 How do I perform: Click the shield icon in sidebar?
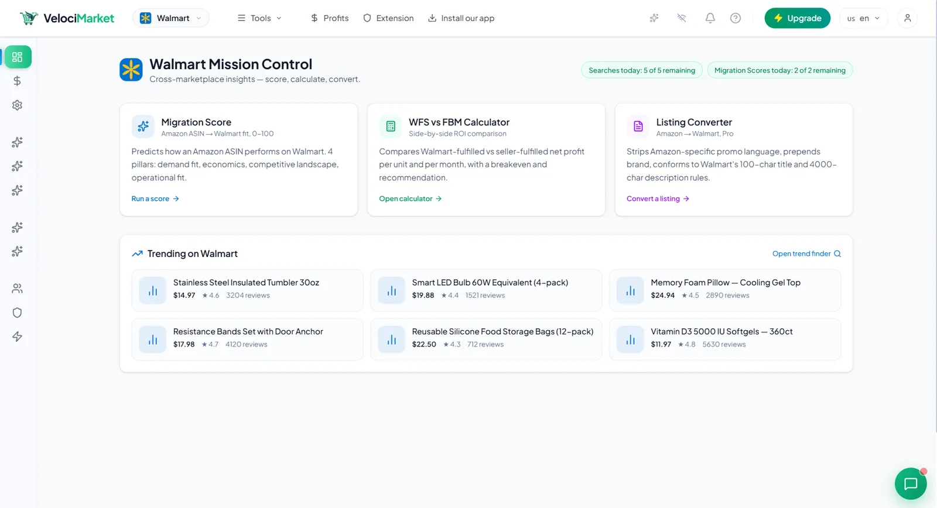[18, 313]
